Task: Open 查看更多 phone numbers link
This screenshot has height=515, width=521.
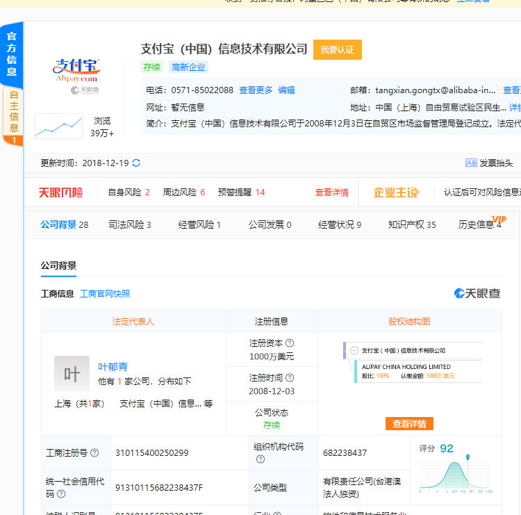Action: [256, 90]
